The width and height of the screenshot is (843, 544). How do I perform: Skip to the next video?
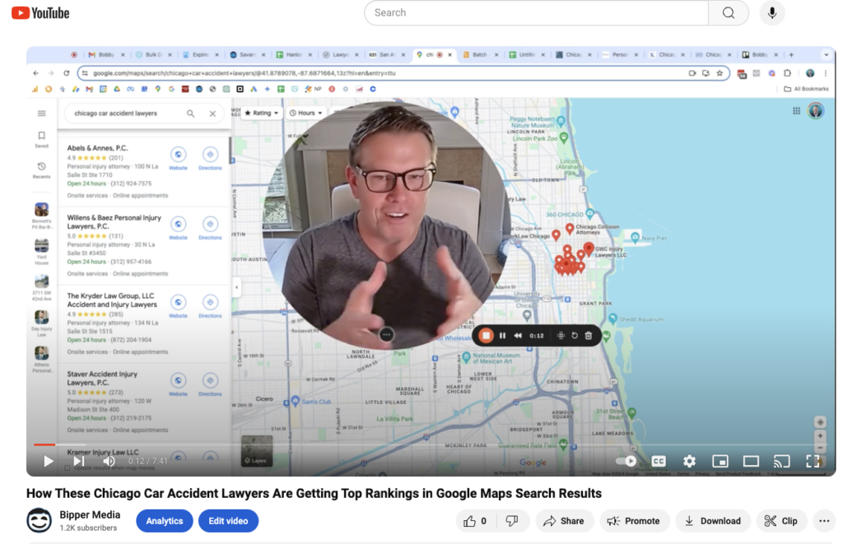click(78, 462)
